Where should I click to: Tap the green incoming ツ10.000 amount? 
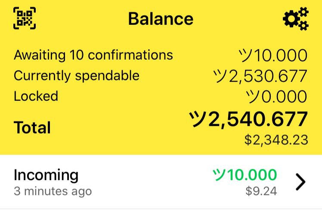(245, 175)
